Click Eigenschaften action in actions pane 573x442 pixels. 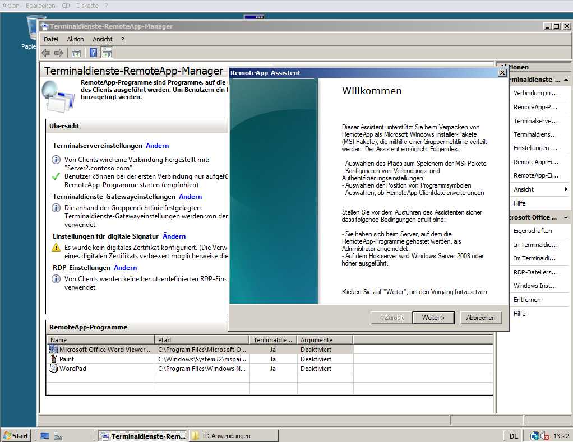(533, 231)
